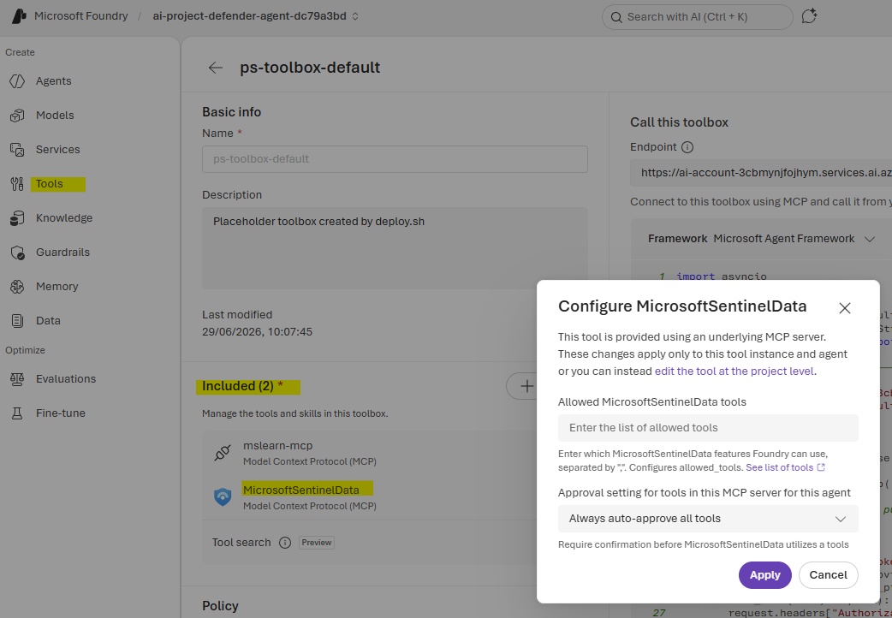The width and height of the screenshot is (892, 618).
Task: Click the MicrosoftSentinelData shield icon
Action: point(223,497)
